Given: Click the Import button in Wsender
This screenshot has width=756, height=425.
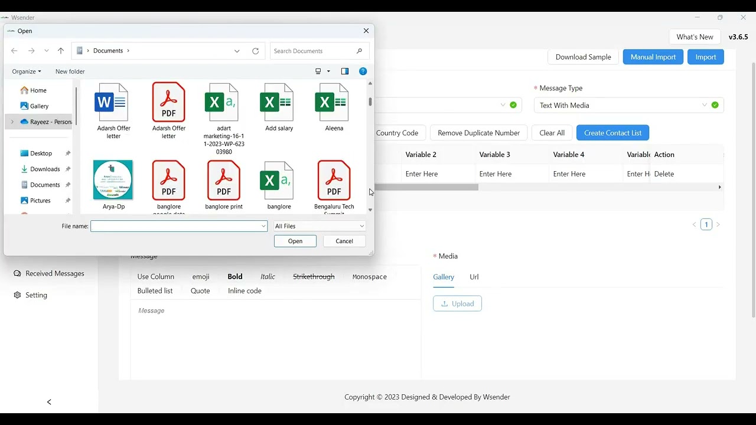Looking at the screenshot, I should [x=706, y=57].
